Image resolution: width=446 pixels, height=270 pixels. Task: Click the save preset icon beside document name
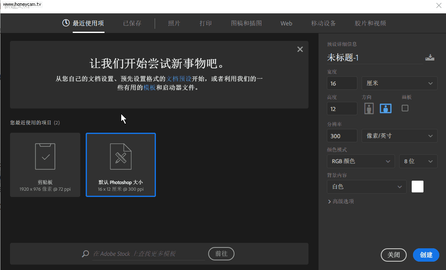pos(430,58)
